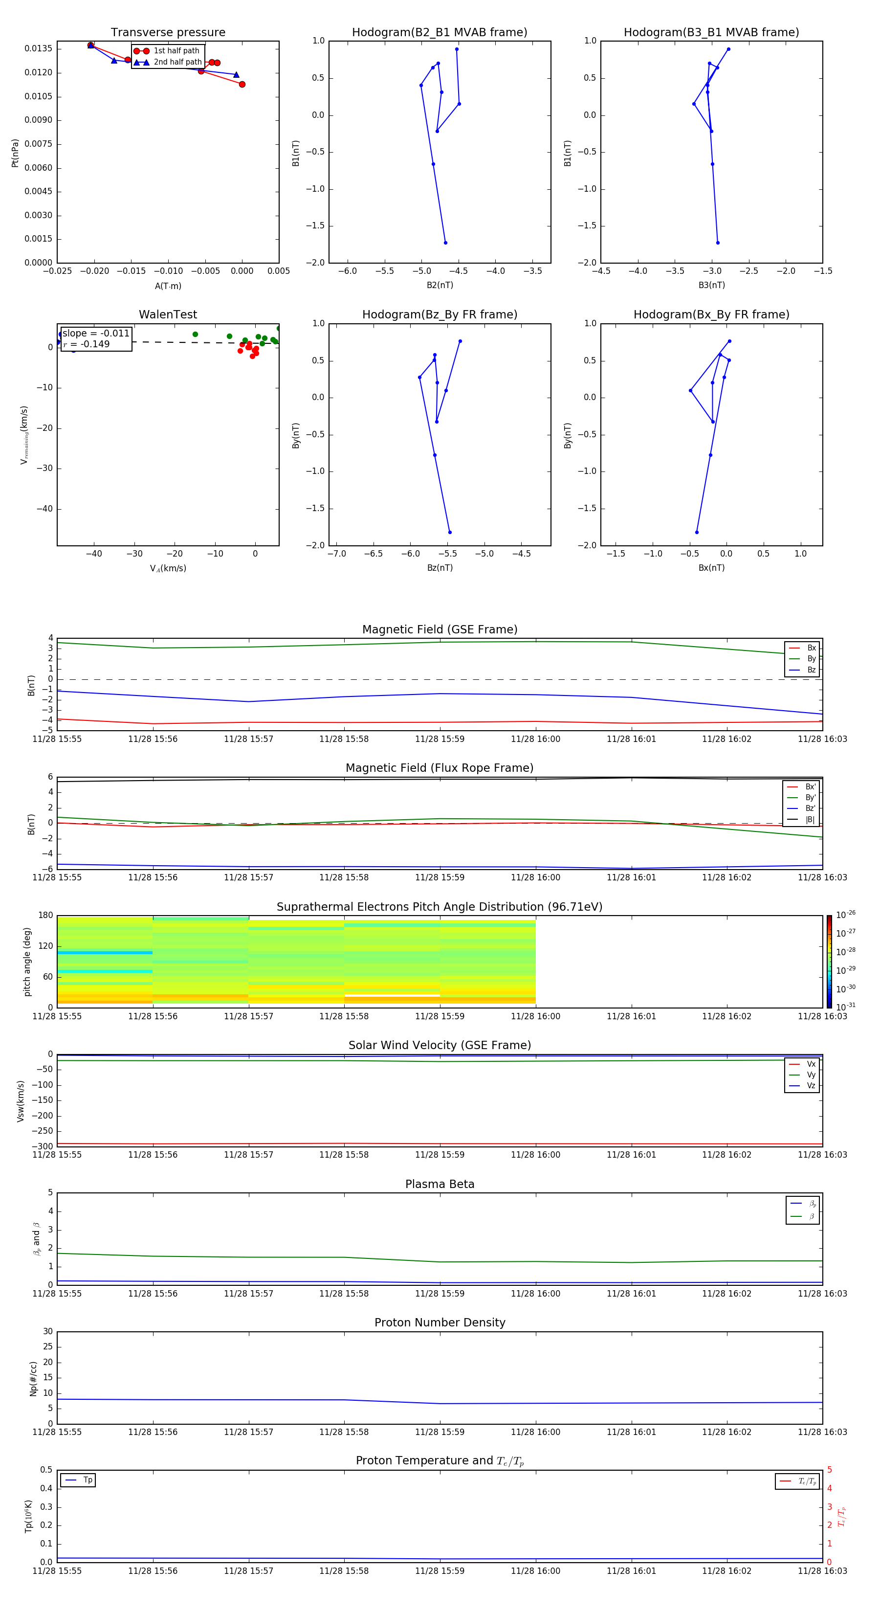Click the pitch angle colorbar
This screenshot has height=1614, width=880.
coord(829,961)
